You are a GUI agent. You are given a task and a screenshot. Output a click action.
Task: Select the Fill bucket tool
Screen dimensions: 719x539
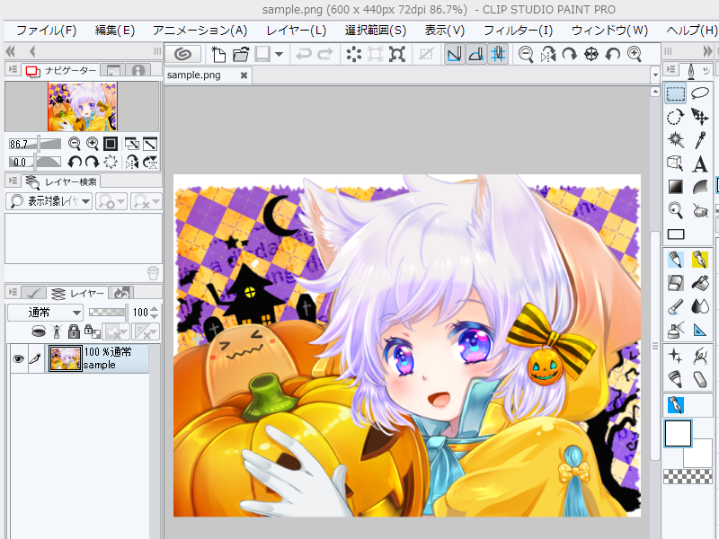[x=700, y=283]
